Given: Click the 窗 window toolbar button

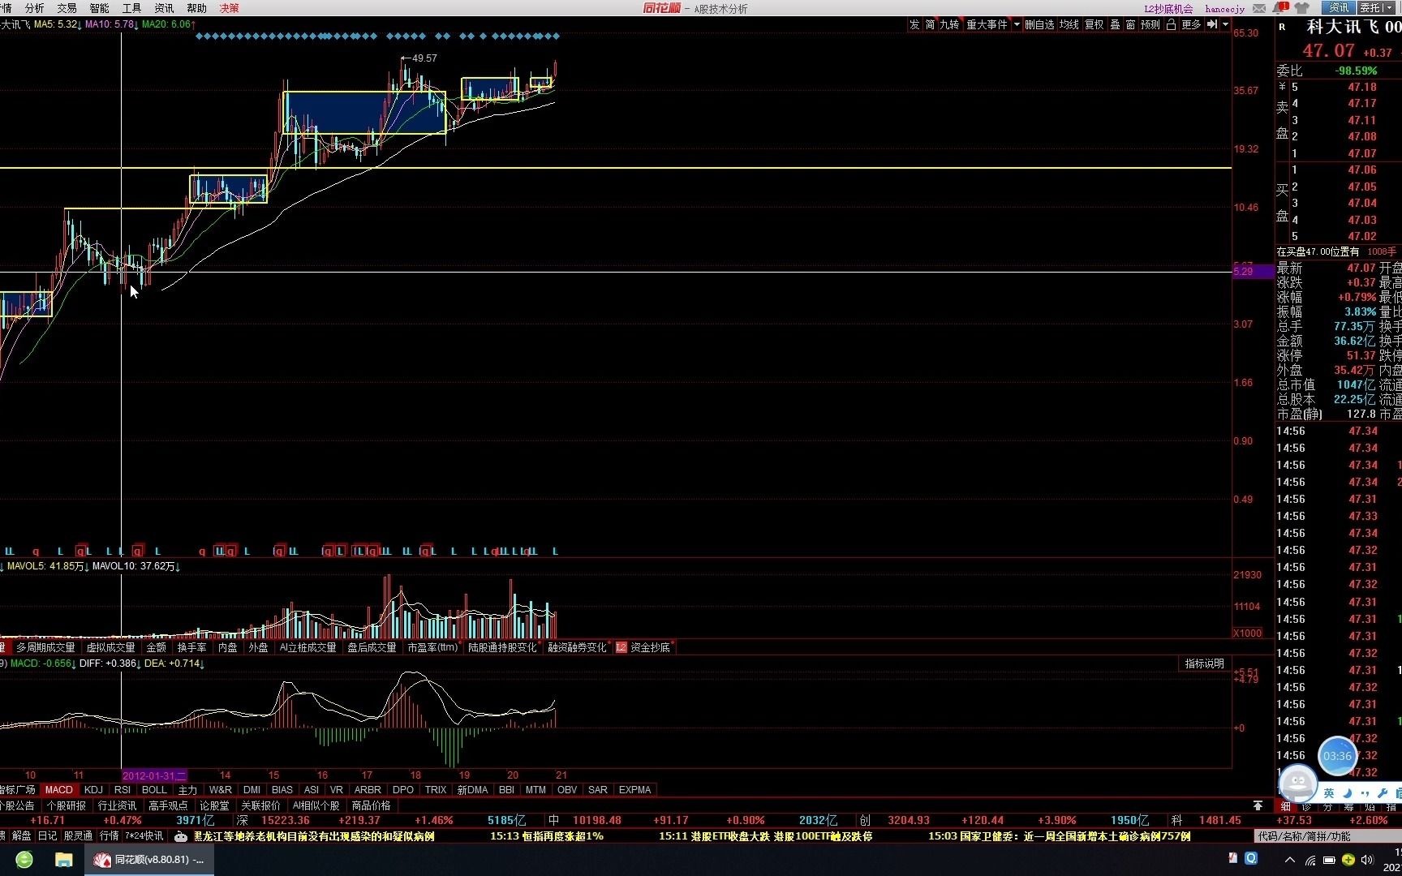Looking at the screenshot, I should pos(1130,25).
